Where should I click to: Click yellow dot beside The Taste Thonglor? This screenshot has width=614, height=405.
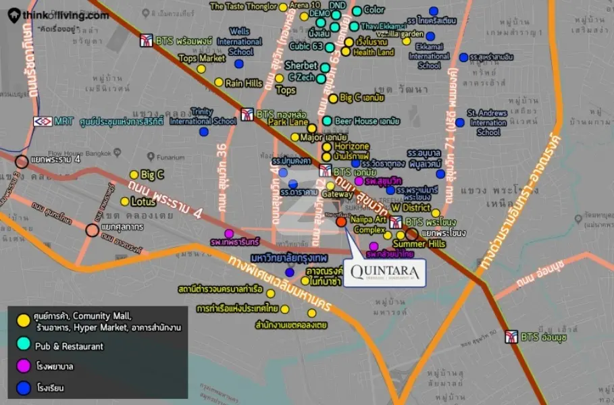283,7
